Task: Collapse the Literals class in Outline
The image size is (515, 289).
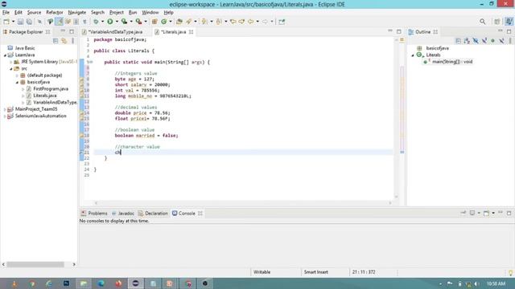Action: (413, 55)
